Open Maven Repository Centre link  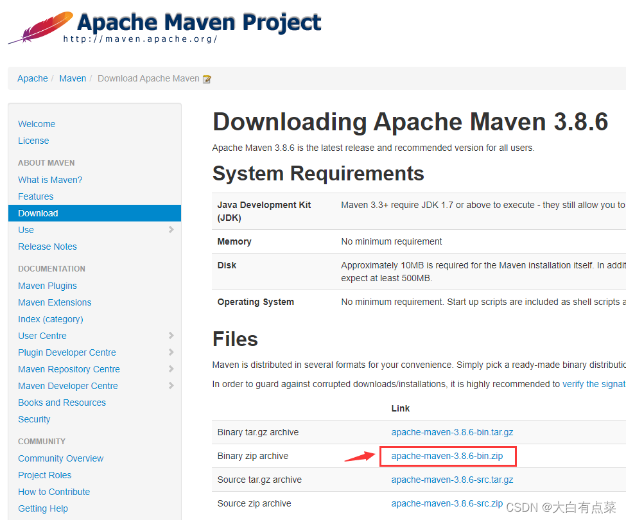point(69,369)
